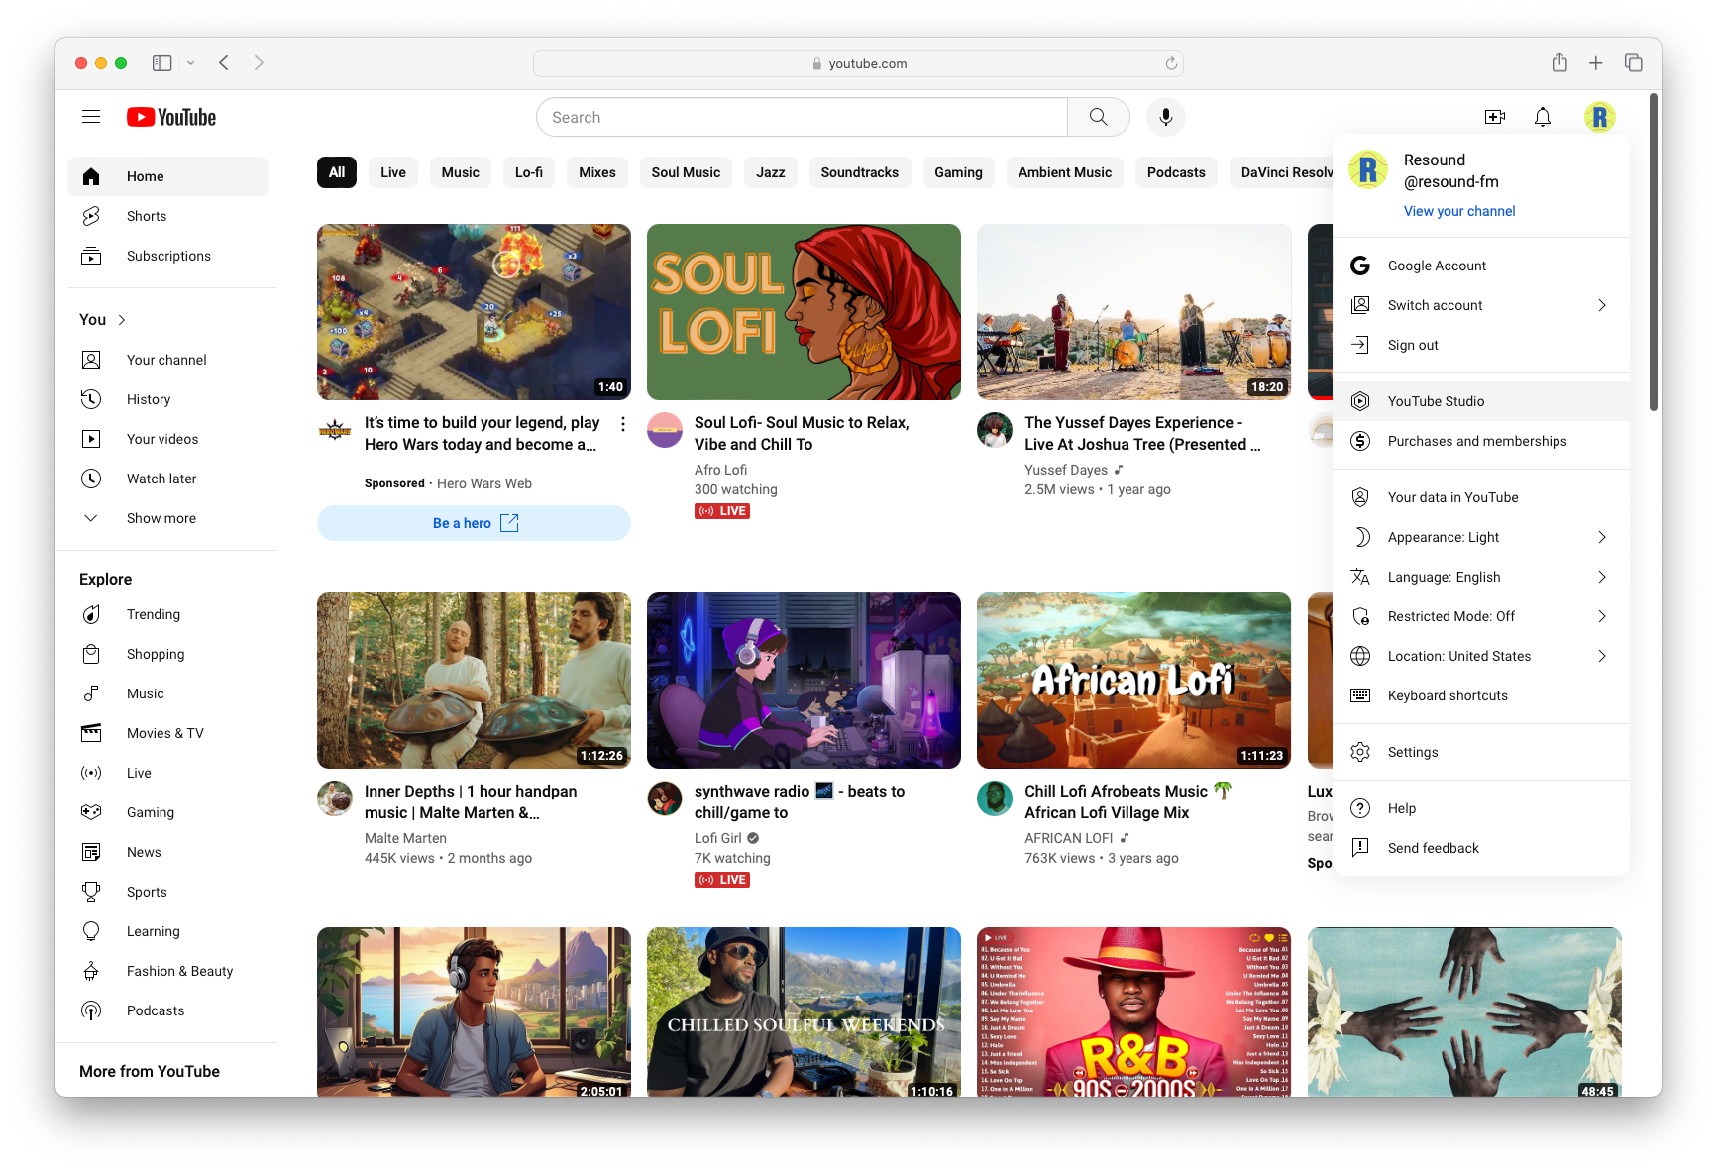
Task: Open the News section in the sidebar
Action: pos(144,851)
